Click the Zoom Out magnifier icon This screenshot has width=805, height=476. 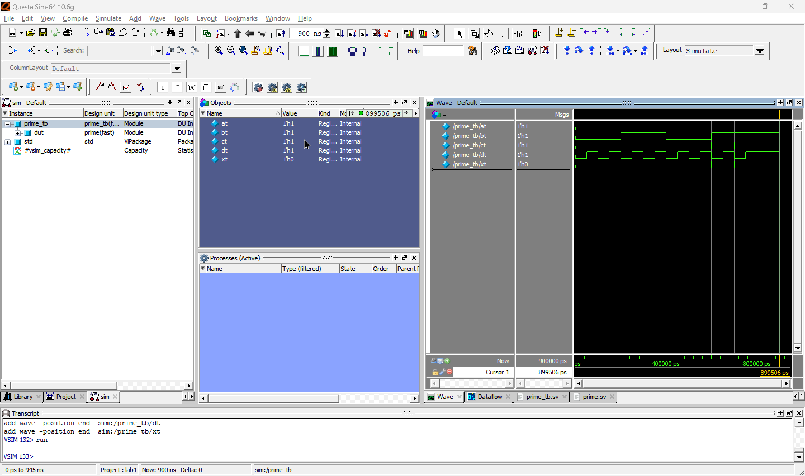click(x=231, y=50)
